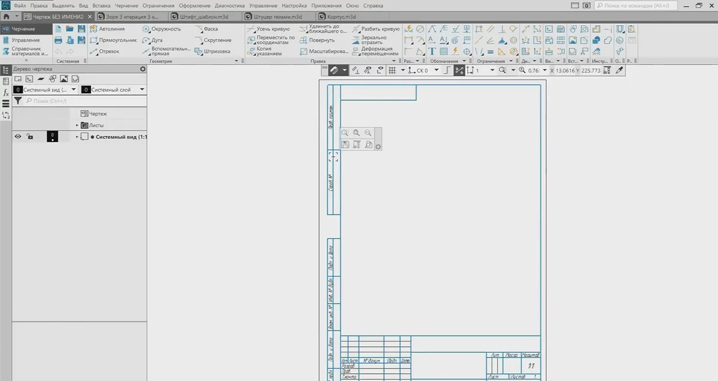The image size is (718, 381).
Task: Open the Файл menu
Action: coord(20,5)
